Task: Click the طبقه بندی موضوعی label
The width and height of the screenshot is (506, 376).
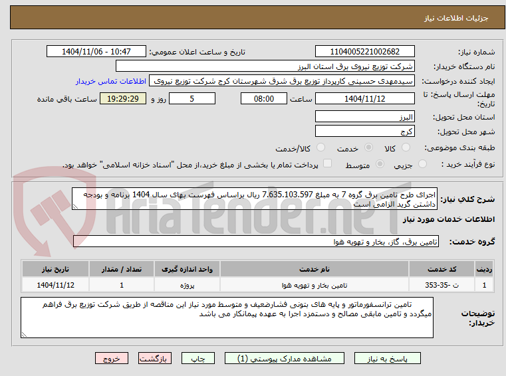Action: pos(459,147)
